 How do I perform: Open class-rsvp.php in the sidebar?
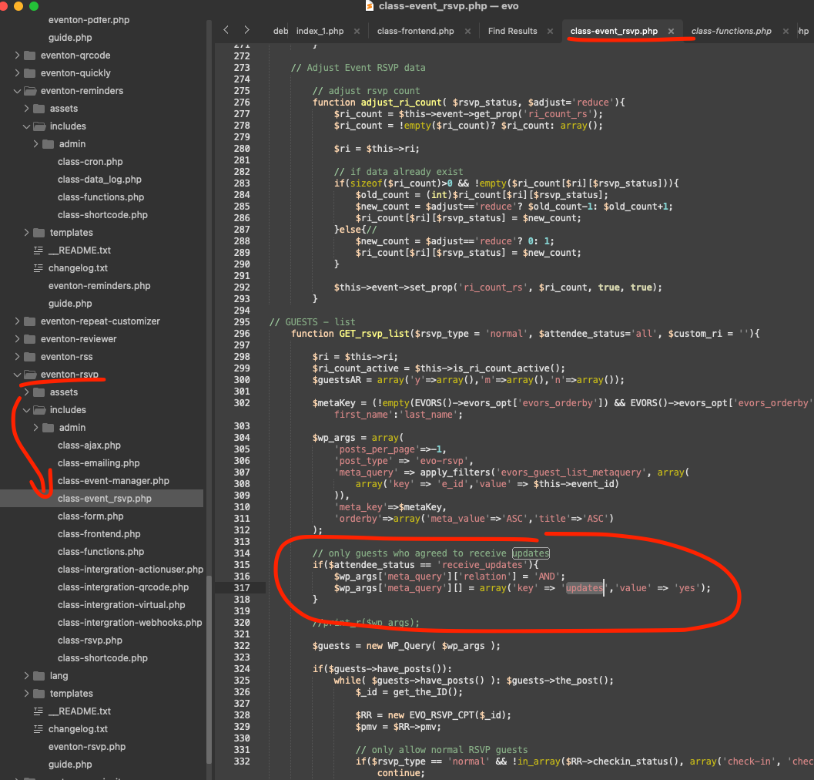[90, 640]
